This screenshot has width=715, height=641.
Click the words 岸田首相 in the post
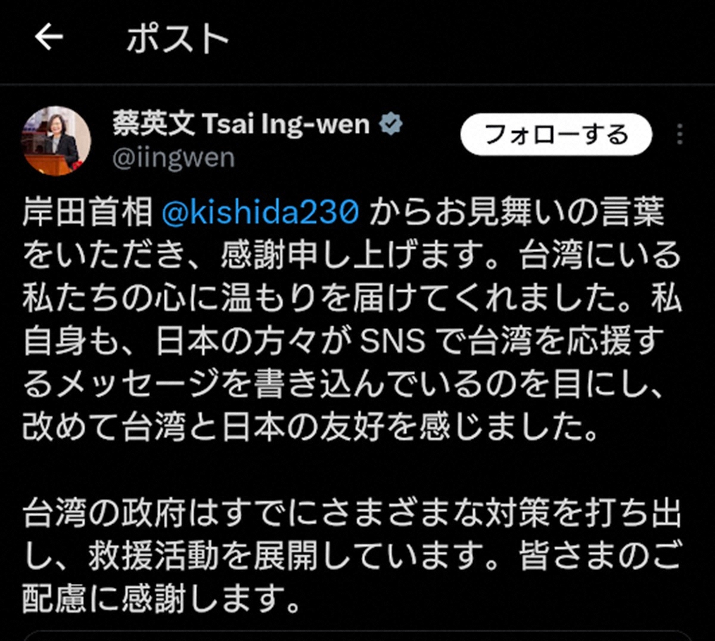tap(88, 213)
